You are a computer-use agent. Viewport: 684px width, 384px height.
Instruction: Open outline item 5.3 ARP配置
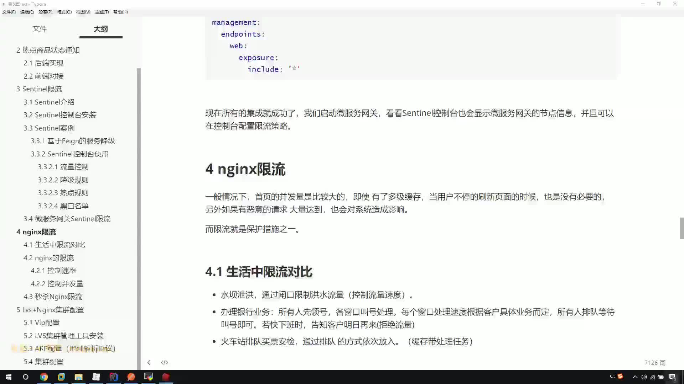(69, 348)
